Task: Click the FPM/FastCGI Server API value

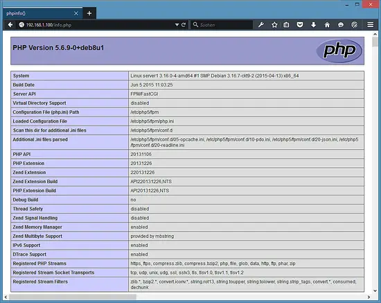Action: (144, 94)
